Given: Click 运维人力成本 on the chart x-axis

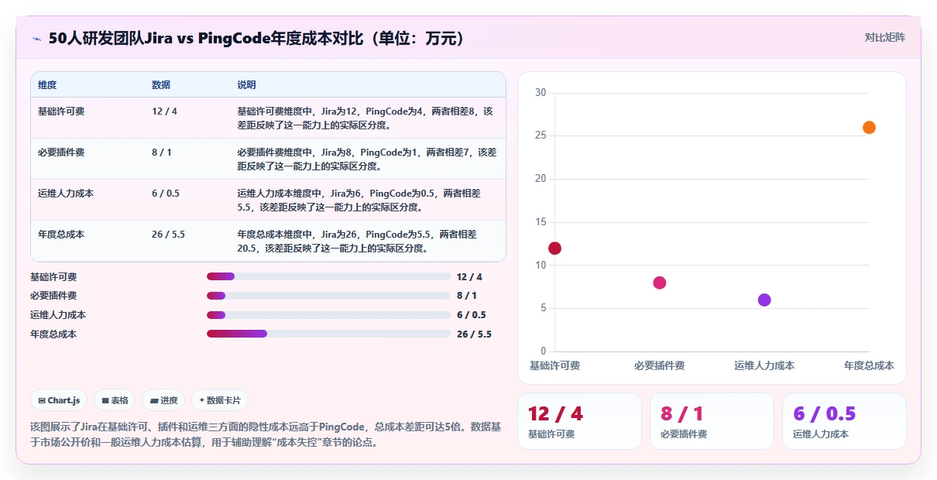Looking at the screenshot, I should [x=764, y=365].
